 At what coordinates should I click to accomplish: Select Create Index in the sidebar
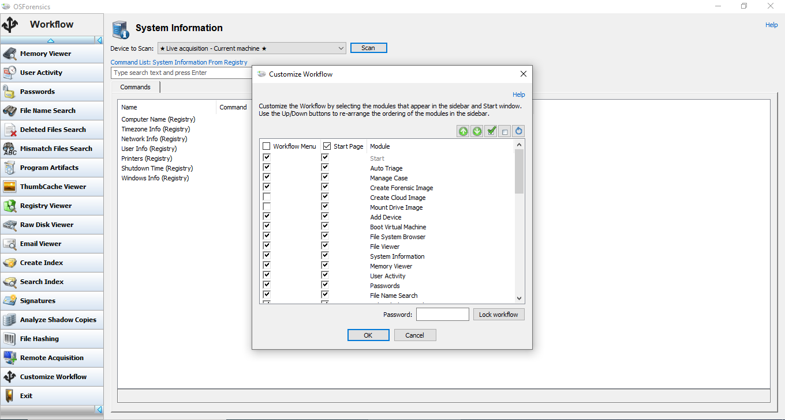click(x=52, y=263)
